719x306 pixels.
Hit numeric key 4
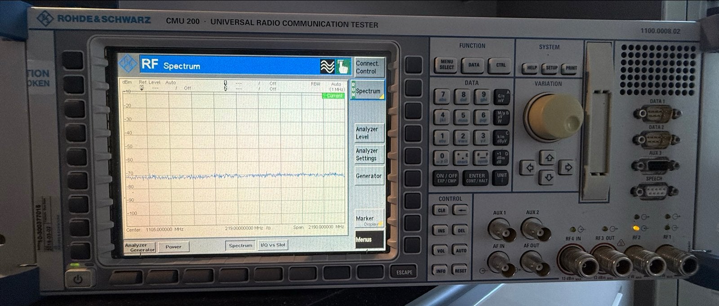pyautogui.click(x=442, y=117)
